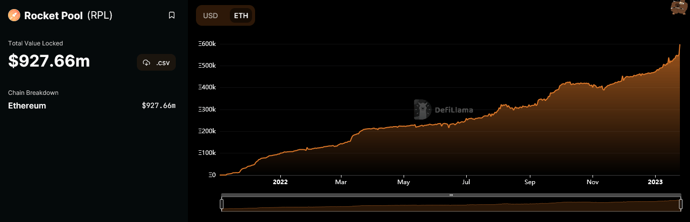690x222 pixels.
Task: Click the large $927.66m value
Action: tap(49, 62)
